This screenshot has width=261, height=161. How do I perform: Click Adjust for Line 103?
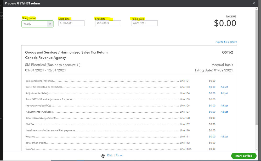224,87
